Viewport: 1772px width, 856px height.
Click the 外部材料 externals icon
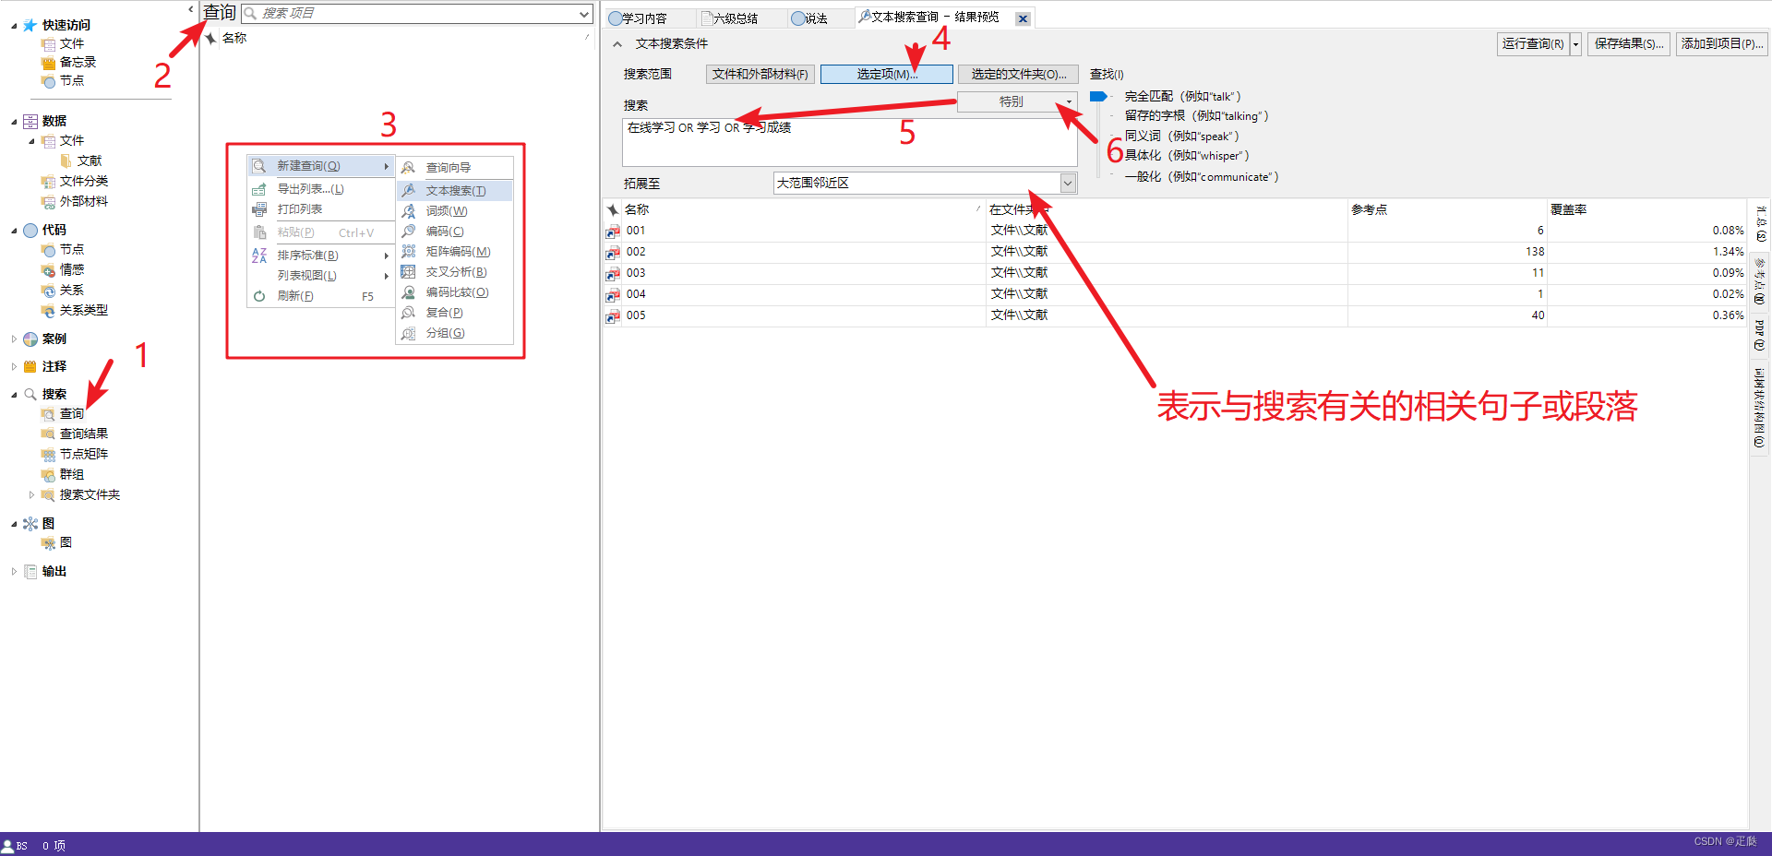tap(48, 201)
